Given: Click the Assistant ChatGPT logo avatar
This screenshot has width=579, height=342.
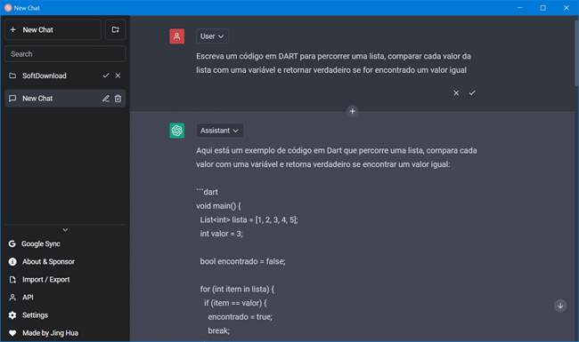Looking at the screenshot, I should [177, 131].
